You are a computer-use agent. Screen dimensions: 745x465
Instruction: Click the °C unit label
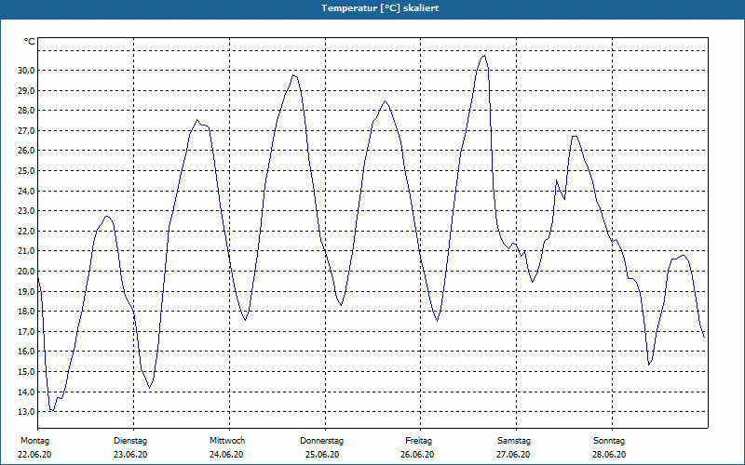(x=30, y=42)
